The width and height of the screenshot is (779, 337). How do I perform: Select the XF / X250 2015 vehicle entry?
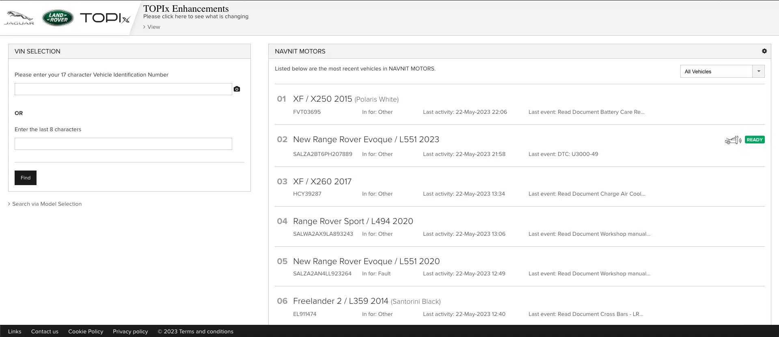click(322, 99)
